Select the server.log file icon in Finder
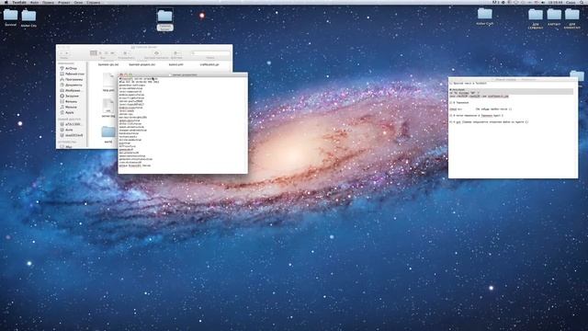Viewport: 588px width, 331px height. pyautogui.click(x=108, y=106)
